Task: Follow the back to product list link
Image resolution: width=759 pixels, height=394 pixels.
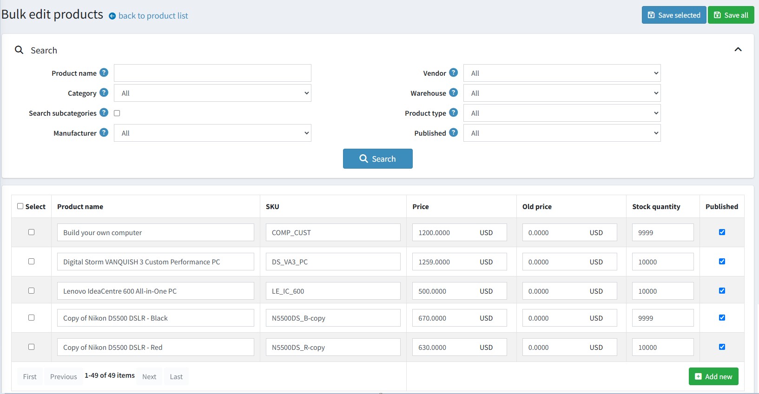Action: (x=153, y=16)
